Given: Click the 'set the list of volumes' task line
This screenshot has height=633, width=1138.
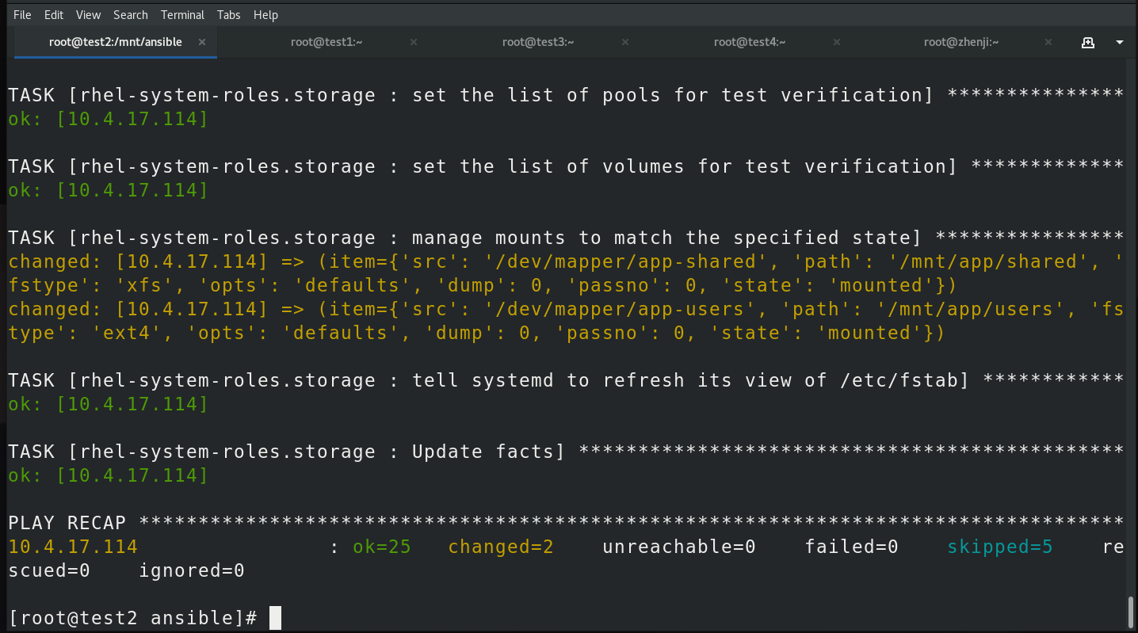Looking at the screenshot, I should point(566,166).
